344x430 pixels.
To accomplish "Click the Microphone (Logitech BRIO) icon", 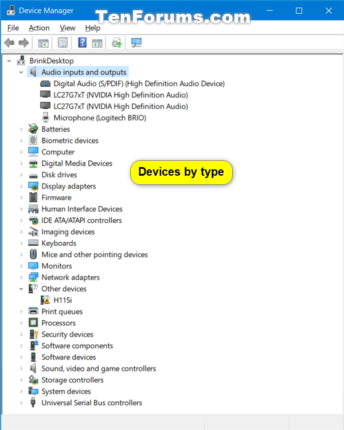I will pyautogui.click(x=45, y=117).
